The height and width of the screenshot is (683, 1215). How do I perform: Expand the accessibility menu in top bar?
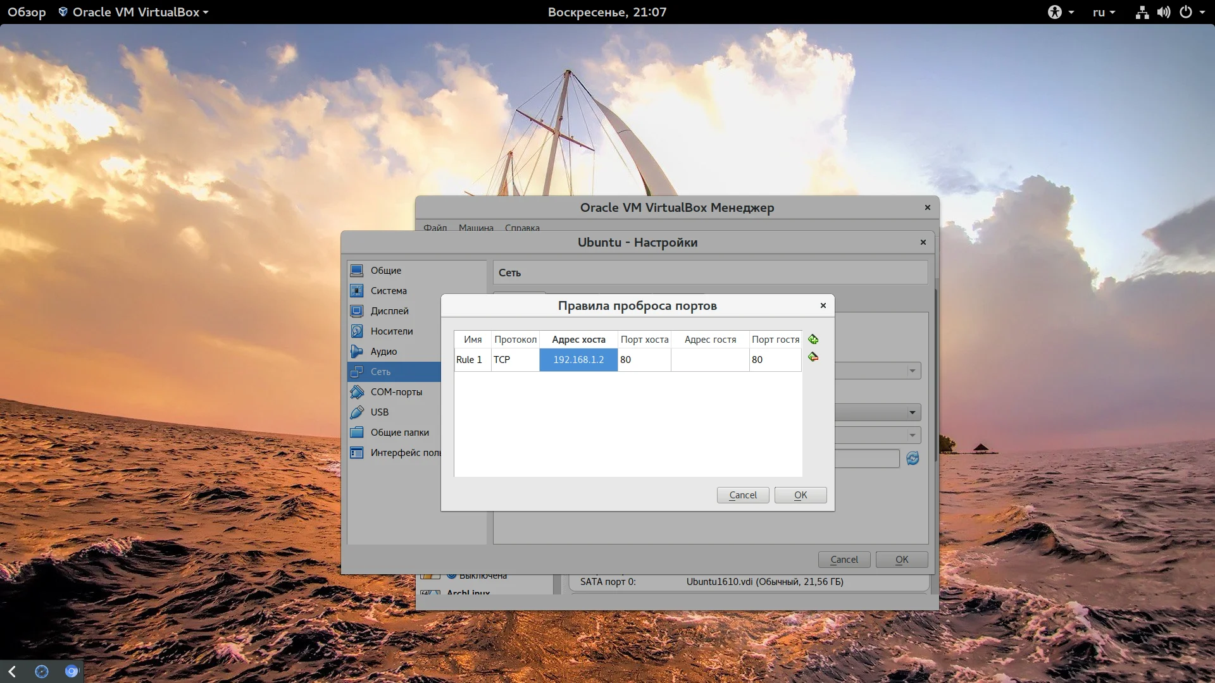[1061, 12]
